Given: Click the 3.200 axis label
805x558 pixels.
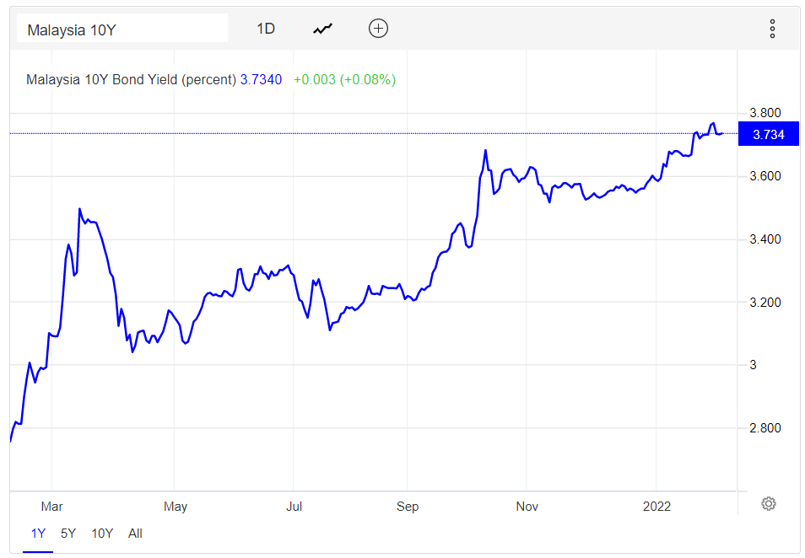Looking at the screenshot, I should click(765, 302).
